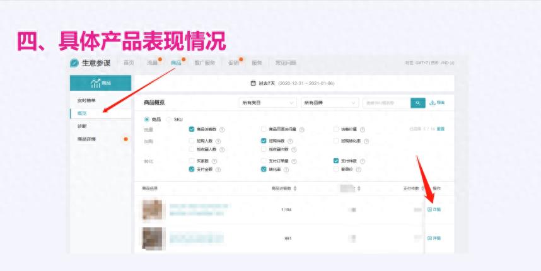This screenshot has height=271, width=541.
Task: Click help icon next to 买家数
Action: [214, 161]
